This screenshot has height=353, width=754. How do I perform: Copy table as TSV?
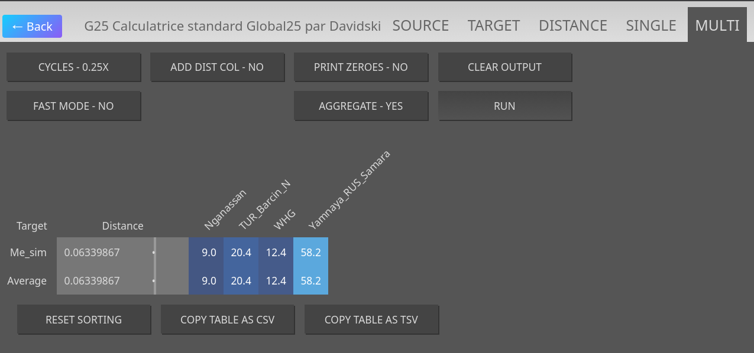click(x=371, y=320)
